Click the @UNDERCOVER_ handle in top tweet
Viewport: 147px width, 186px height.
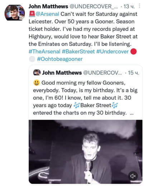coord(94,6)
